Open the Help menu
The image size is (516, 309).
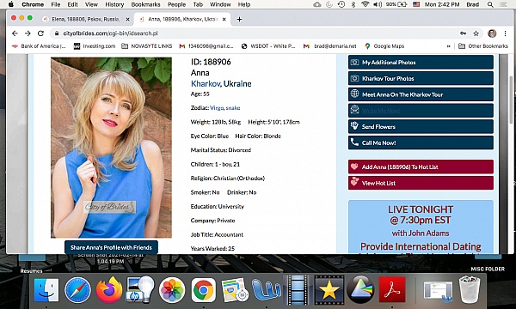[244, 4]
